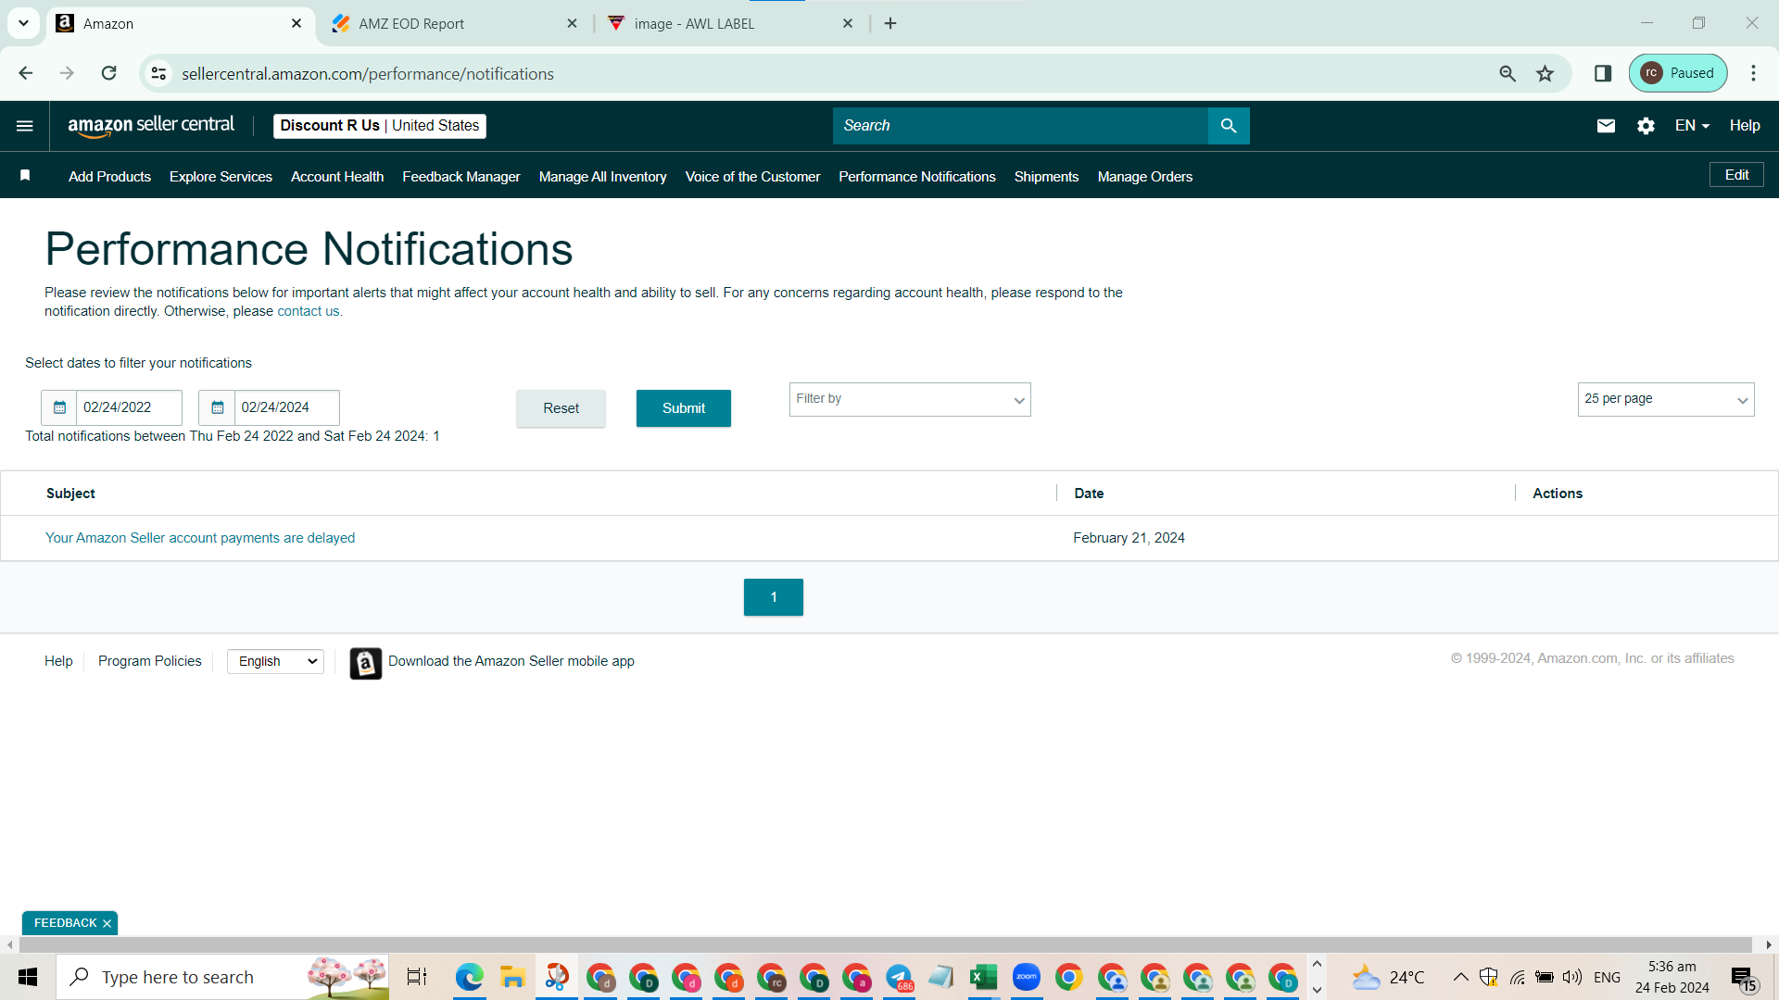Open Program Policies link
The height and width of the screenshot is (1000, 1779).
pyautogui.click(x=150, y=661)
